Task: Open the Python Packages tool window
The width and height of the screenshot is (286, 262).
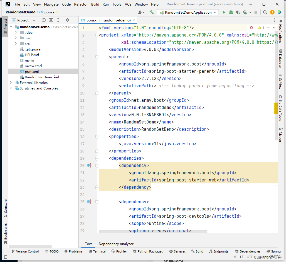Action: coord(148,251)
